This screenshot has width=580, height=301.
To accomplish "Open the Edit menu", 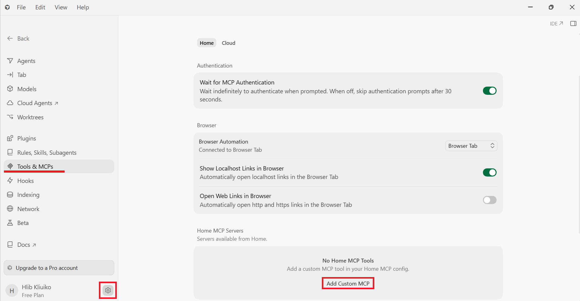I will (40, 7).
